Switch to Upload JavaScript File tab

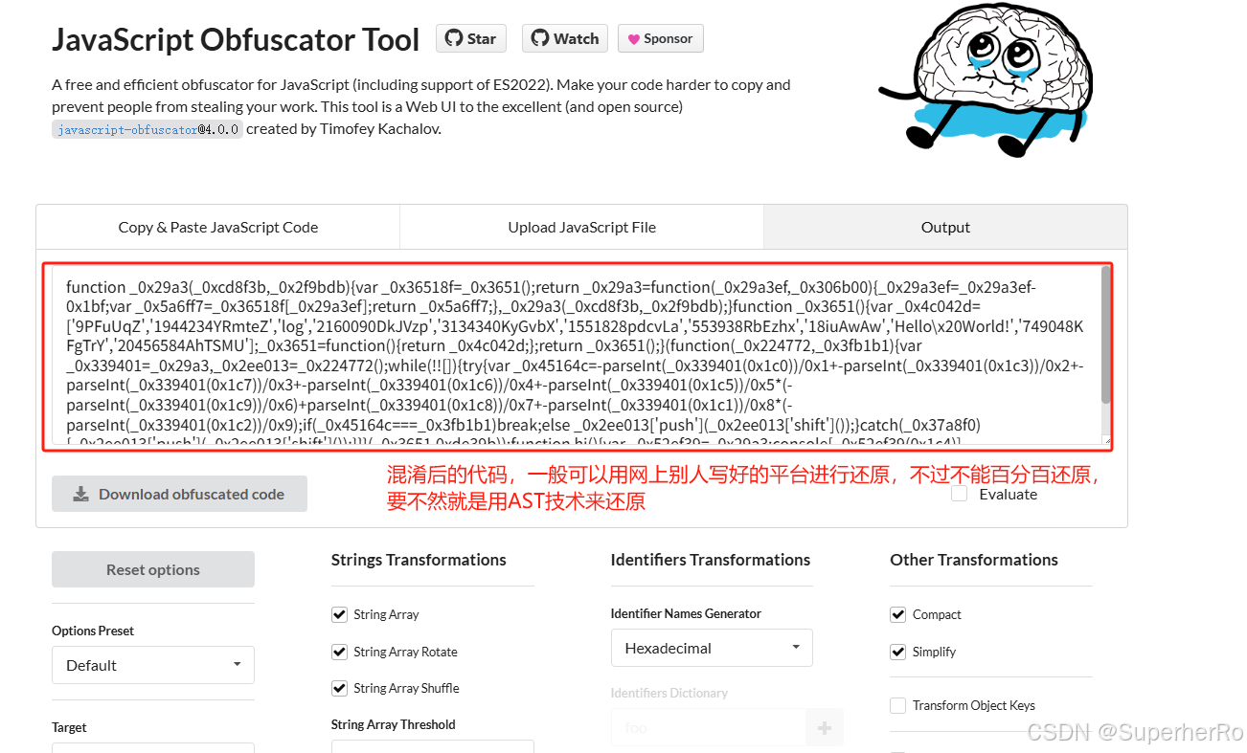[x=581, y=227]
